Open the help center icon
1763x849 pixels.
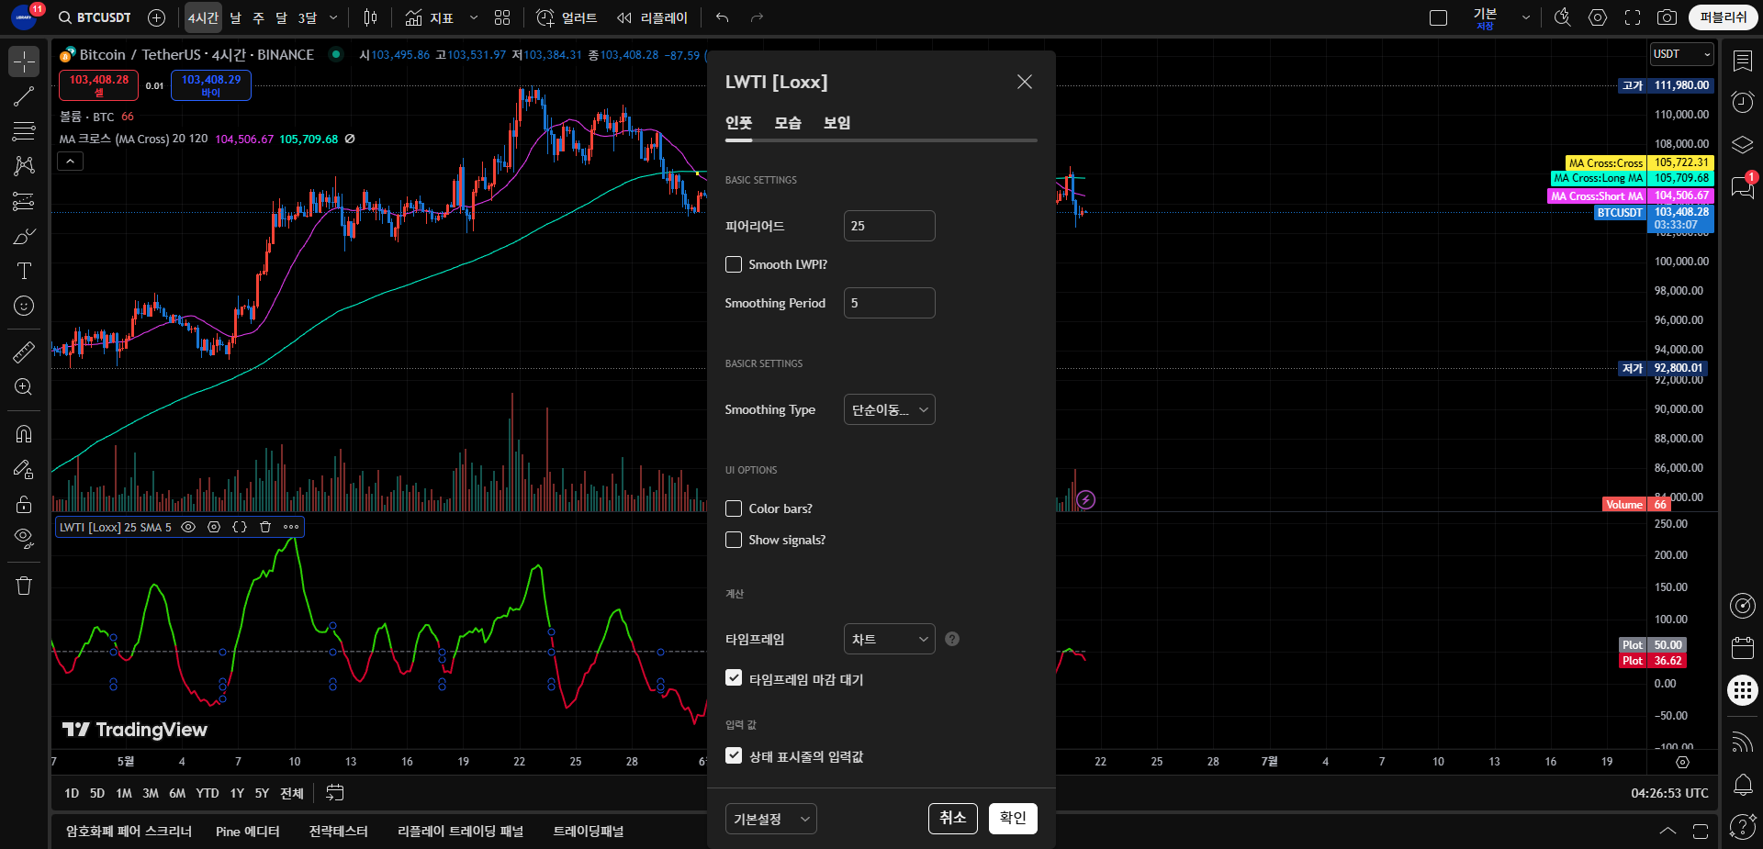1742,826
